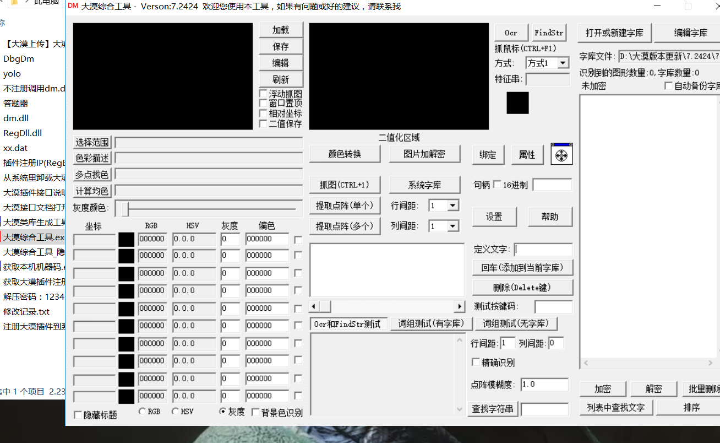This screenshot has height=443, width=720.
Task: Click the 句柄 input field
Action: [x=552, y=185]
